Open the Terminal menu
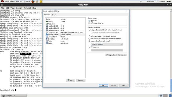The width and height of the screenshot is (172, 97). pos(27,8)
